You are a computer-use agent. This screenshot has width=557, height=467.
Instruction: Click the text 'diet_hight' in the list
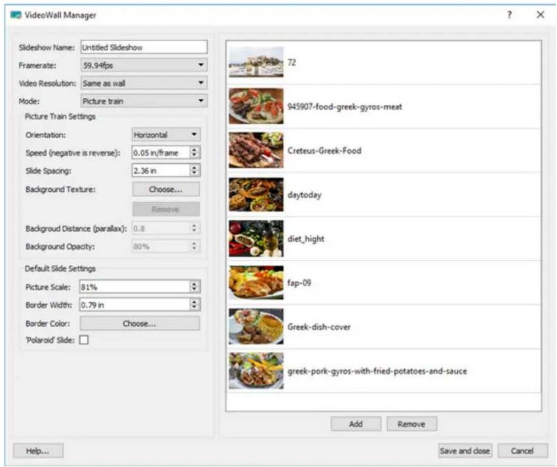pyautogui.click(x=306, y=239)
